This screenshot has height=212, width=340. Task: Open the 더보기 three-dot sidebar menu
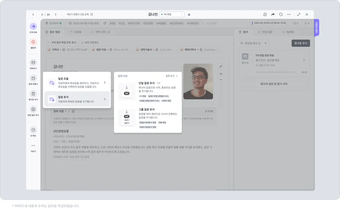coord(33,146)
